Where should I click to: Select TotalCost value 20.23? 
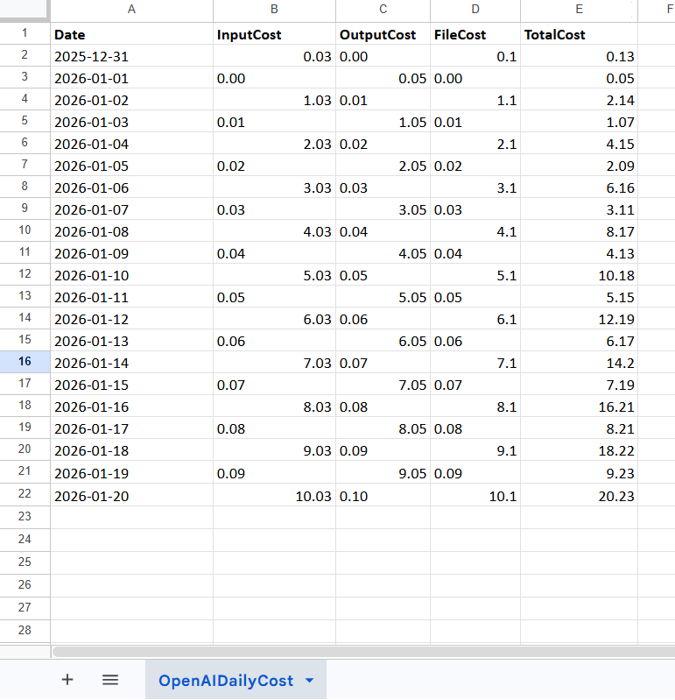579,495
